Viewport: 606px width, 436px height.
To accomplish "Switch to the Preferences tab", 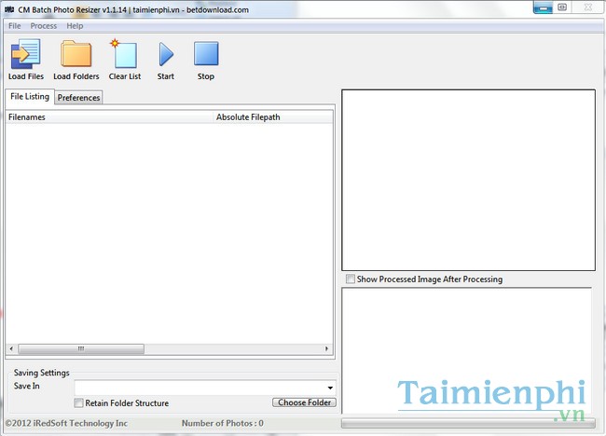I will 79,97.
